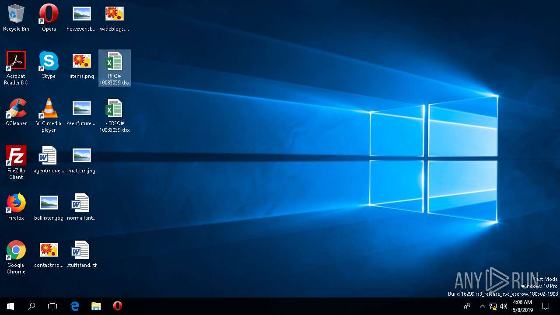This screenshot has width=560, height=315.
Task: Open the Windows Start menu
Action: [10, 306]
